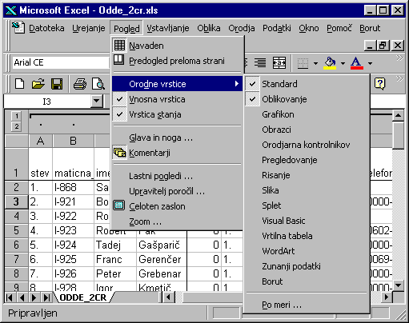Screen dimensions: 409x323
Task: Click the vertical scrollbar down arrow
Action: 398,285
